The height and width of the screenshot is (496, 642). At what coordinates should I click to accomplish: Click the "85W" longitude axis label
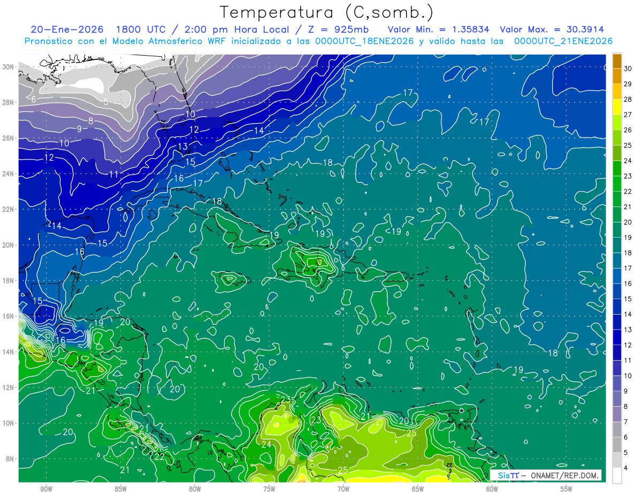tap(120, 489)
